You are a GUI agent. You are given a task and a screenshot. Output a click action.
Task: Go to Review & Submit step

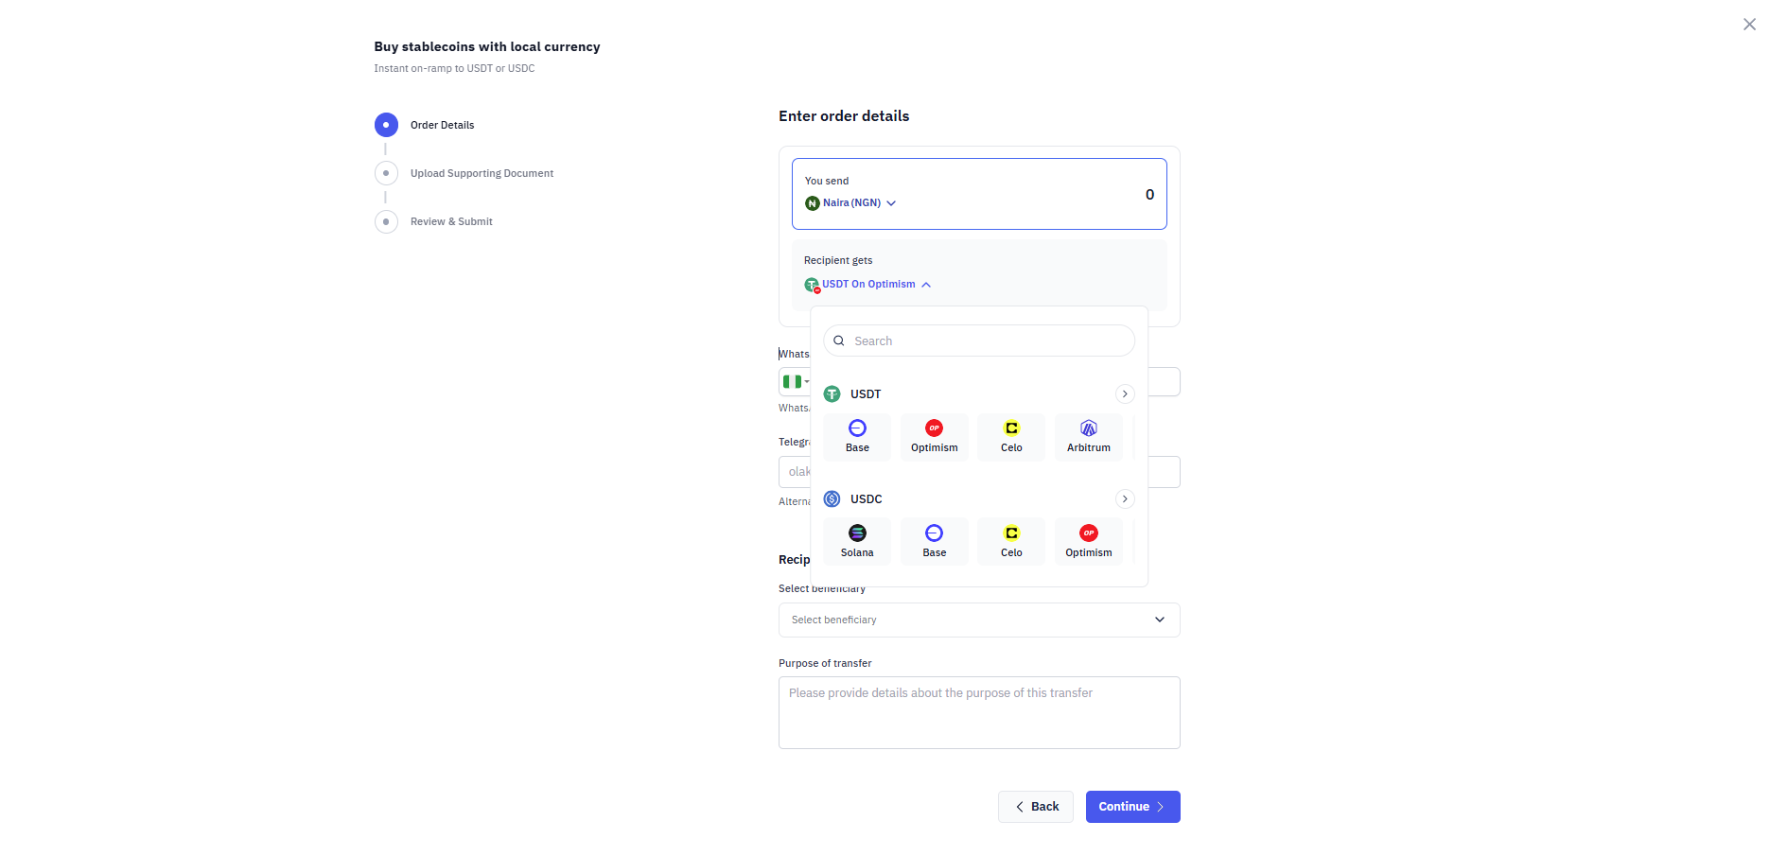point(434,221)
